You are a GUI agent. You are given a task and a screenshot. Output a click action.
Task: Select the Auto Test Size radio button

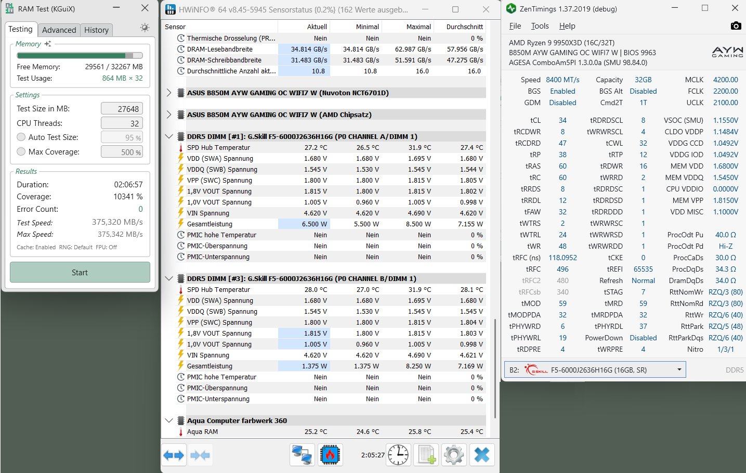[21, 137]
